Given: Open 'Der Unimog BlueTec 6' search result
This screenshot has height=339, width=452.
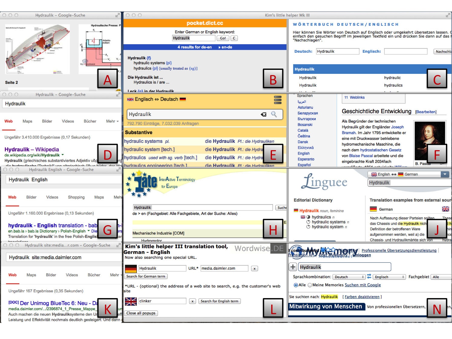Looking at the screenshot, I should [x=53, y=303].
